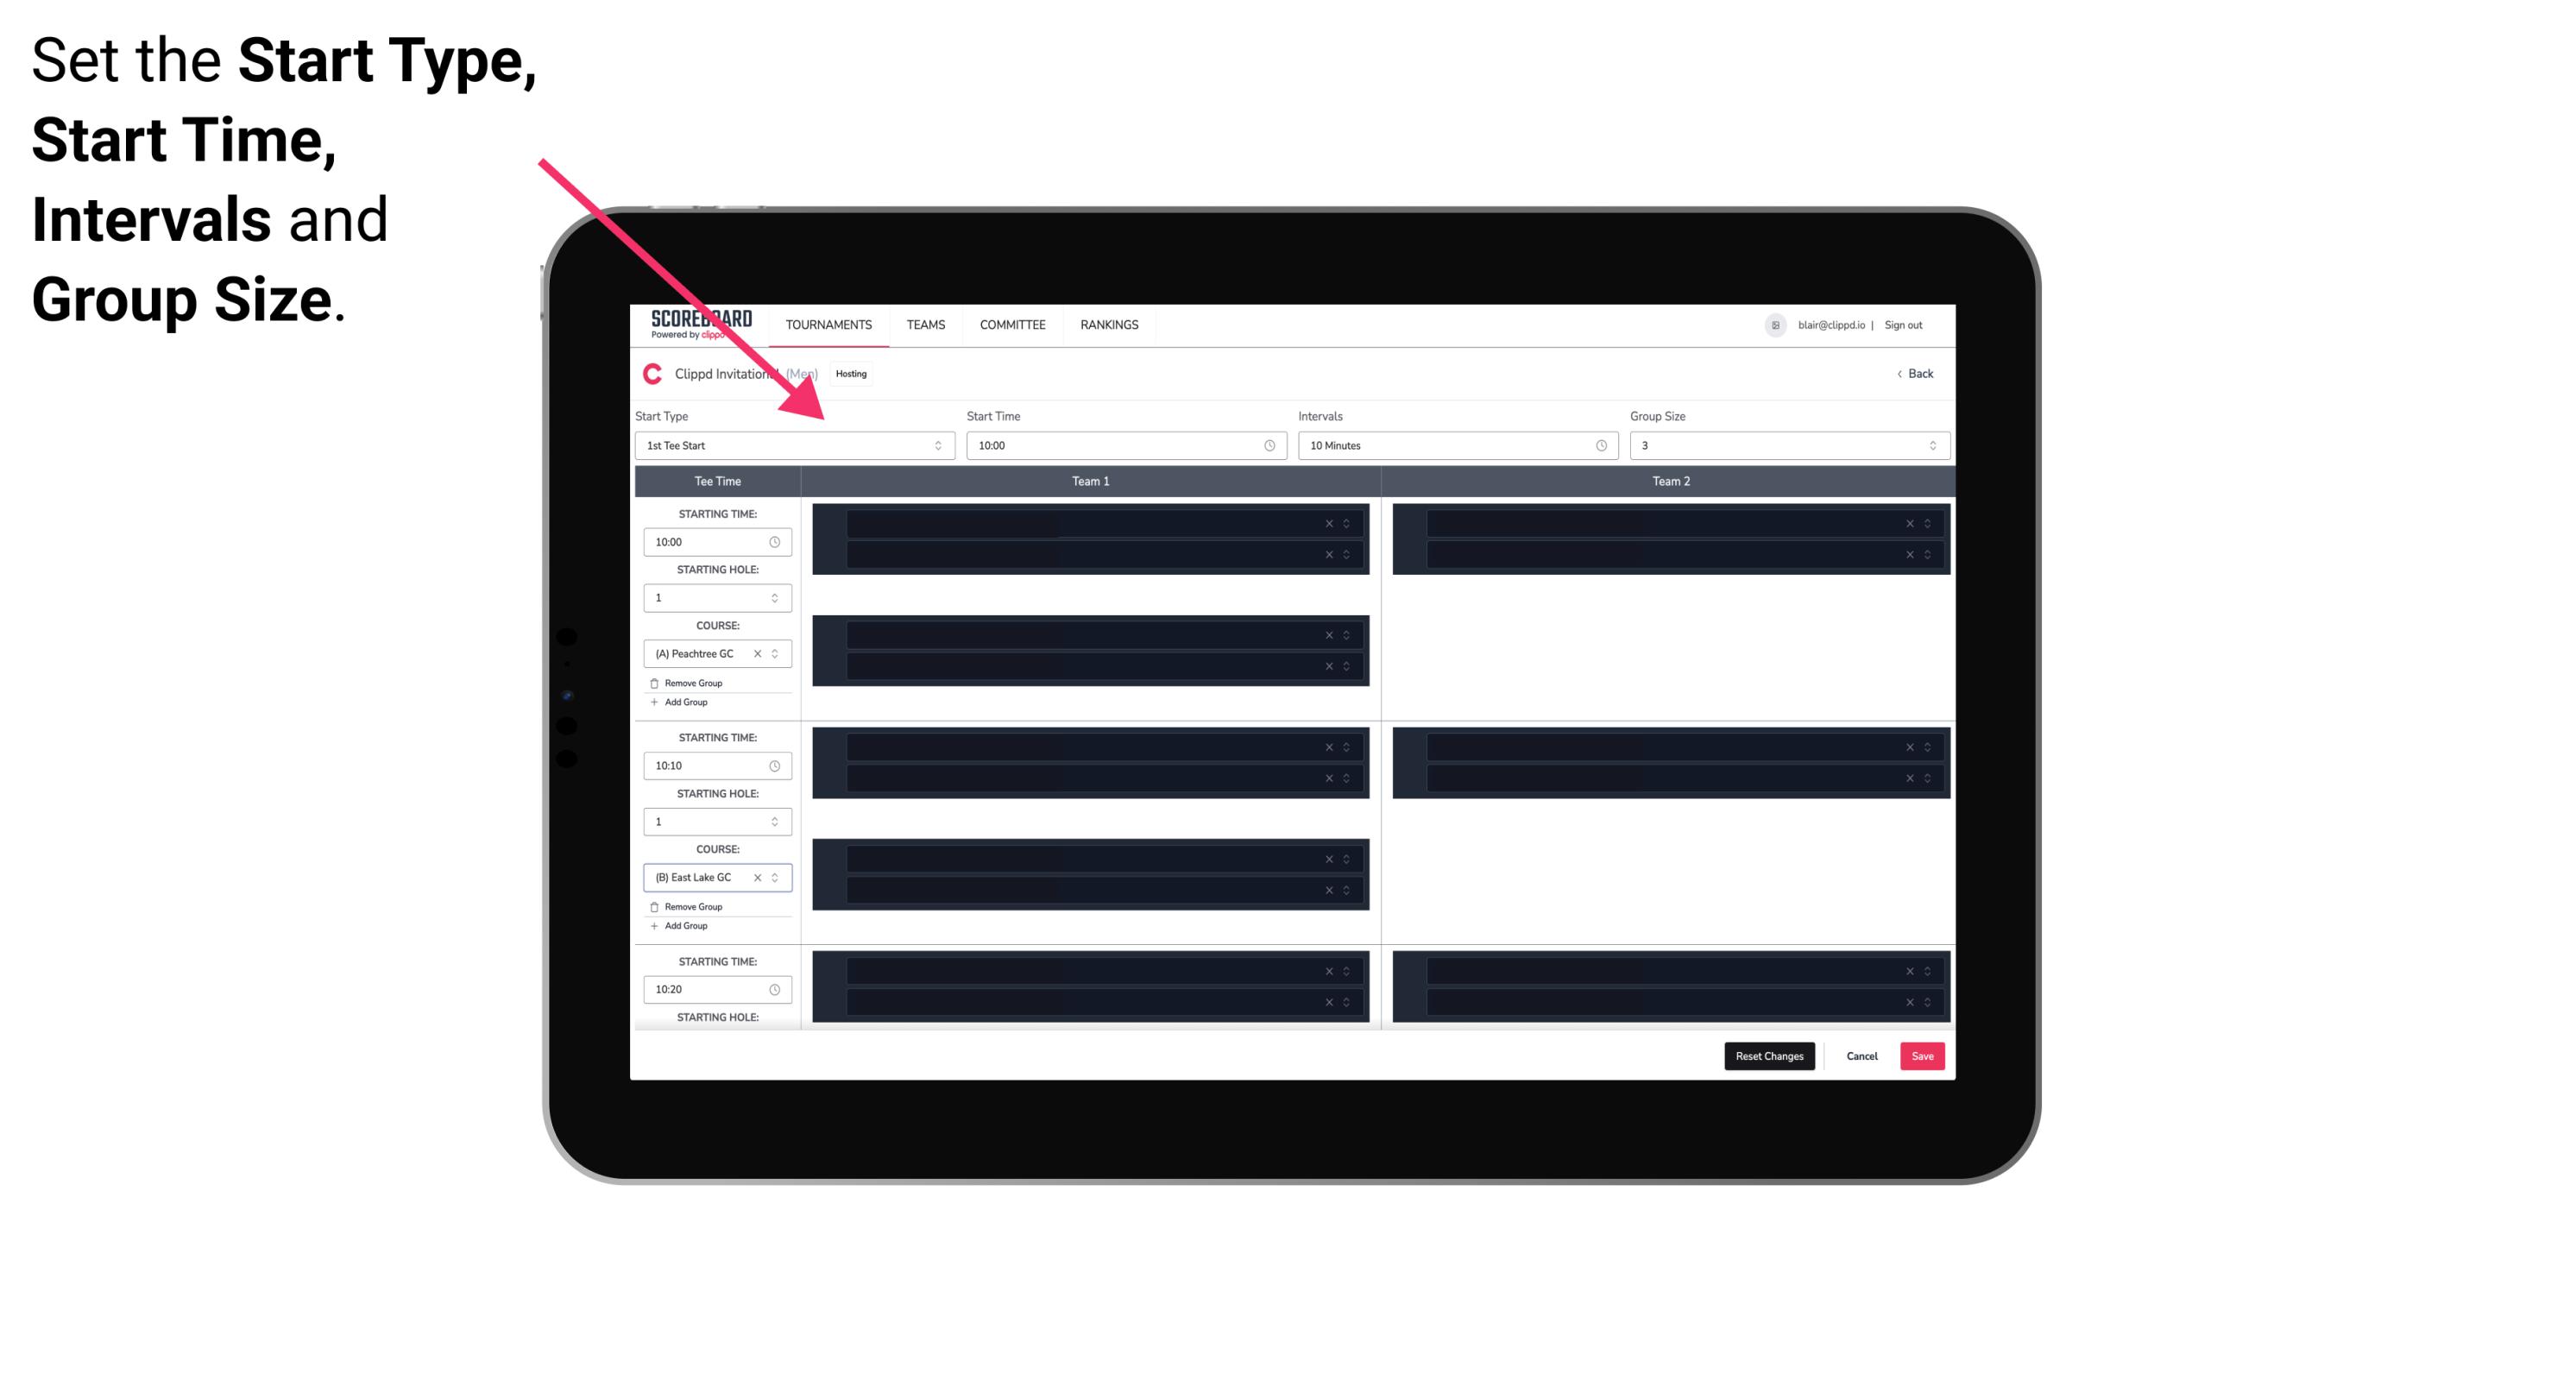2576x1386 pixels.
Task: Click the sign out icon top right
Action: coord(1911,324)
